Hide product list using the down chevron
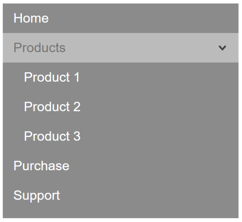 pyautogui.click(x=222, y=48)
